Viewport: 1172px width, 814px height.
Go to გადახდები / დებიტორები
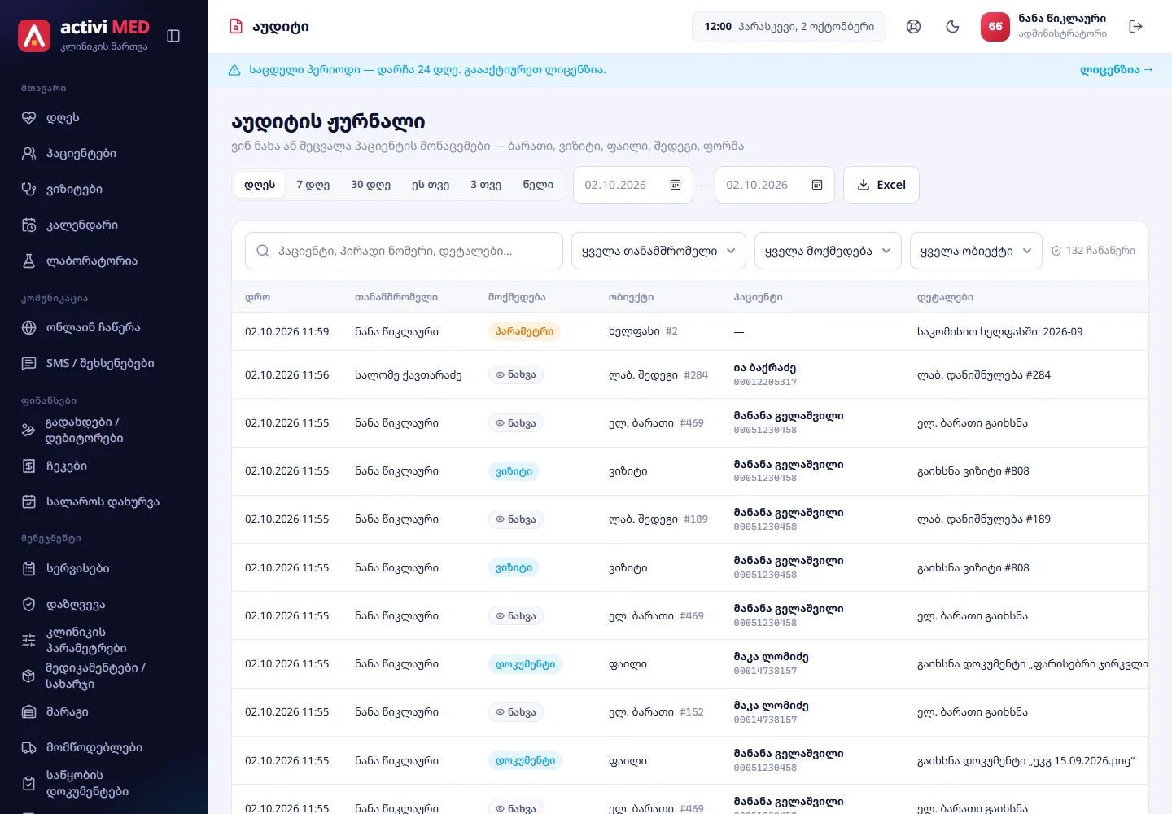point(104,431)
